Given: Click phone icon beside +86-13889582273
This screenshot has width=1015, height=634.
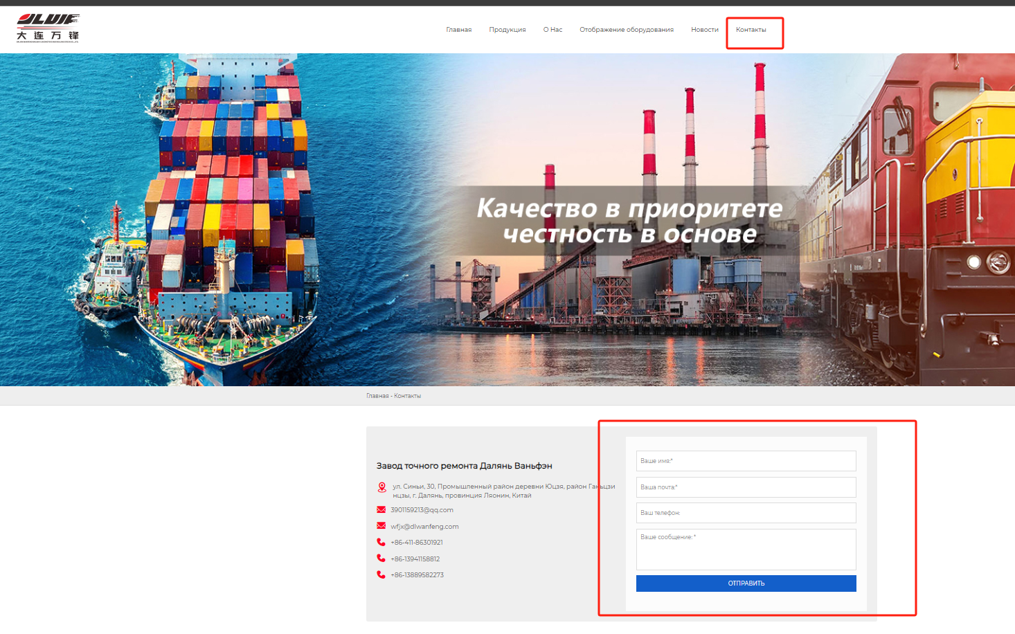Looking at the screenshot, I should 381,575.
